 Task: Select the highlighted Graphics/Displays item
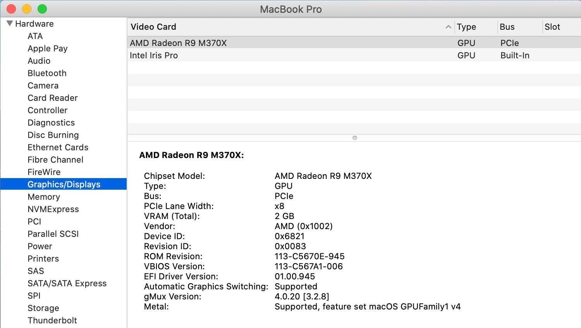(x=64, y=184)
